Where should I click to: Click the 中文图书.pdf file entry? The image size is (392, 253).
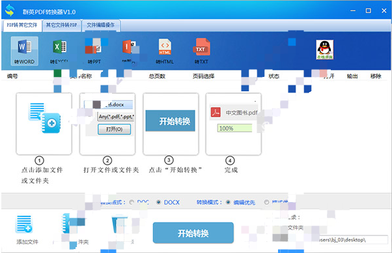pos(234,113)
